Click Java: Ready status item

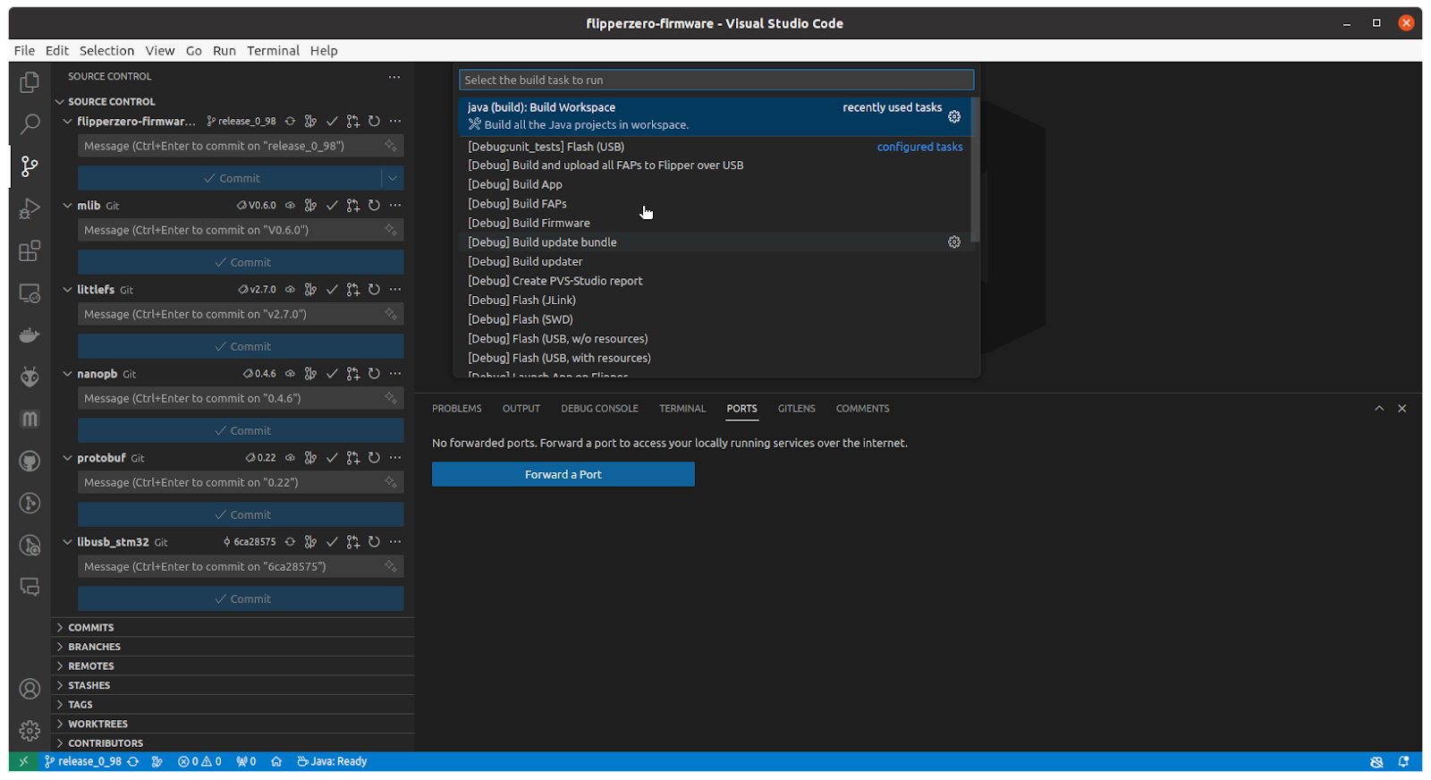[332, 762]
